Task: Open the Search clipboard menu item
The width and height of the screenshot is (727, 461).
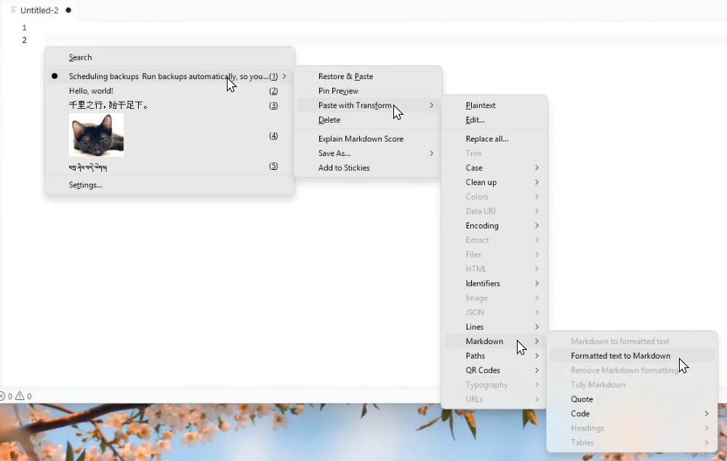Action: pyautogui.click(x=169, y=57)
